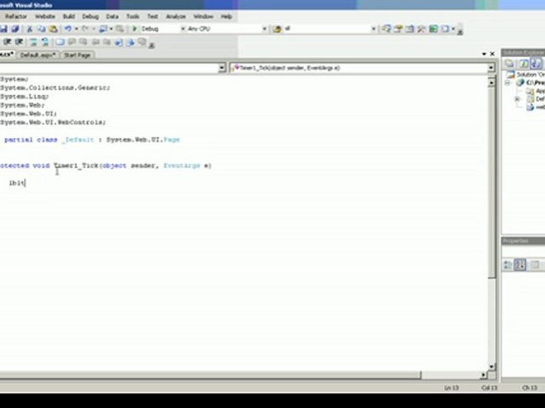Click the Find in Files icon
The width and height of the screenshot is (545, 408).
point(277,29)
